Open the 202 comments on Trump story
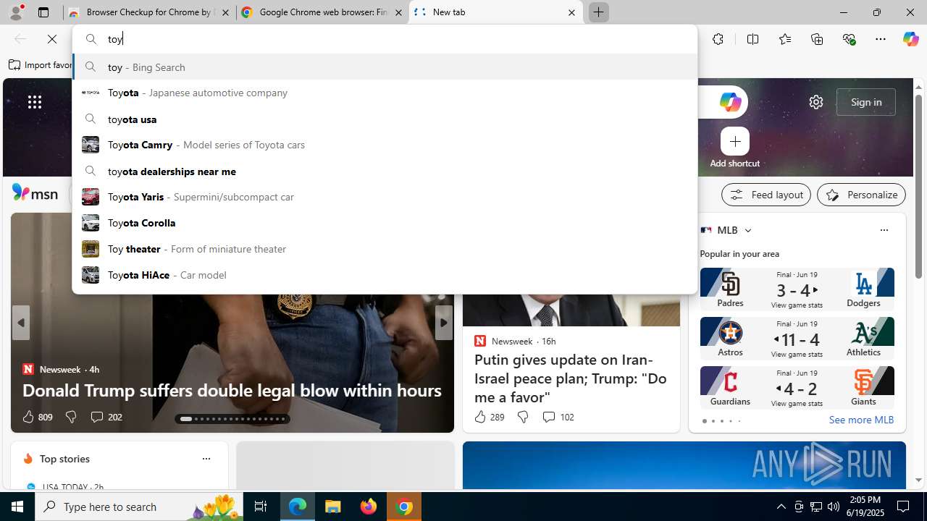The width and height of the screenshot is (927, 521). [x=106, y=417]
